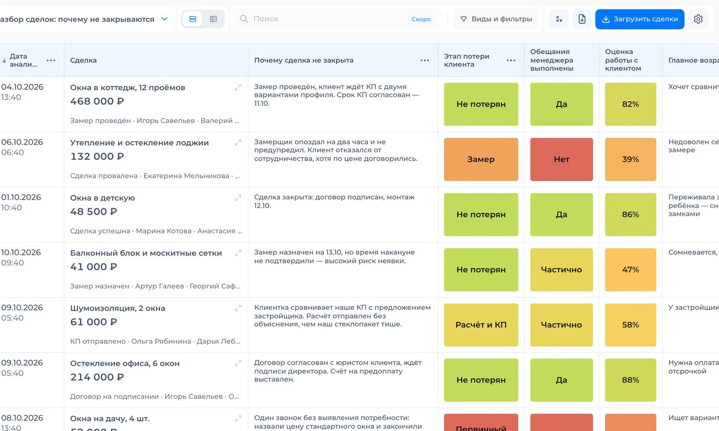The image size is (719, 431).
Task: Click the Расчёт и КП stage cell
Action: click(x=481, y=325)
